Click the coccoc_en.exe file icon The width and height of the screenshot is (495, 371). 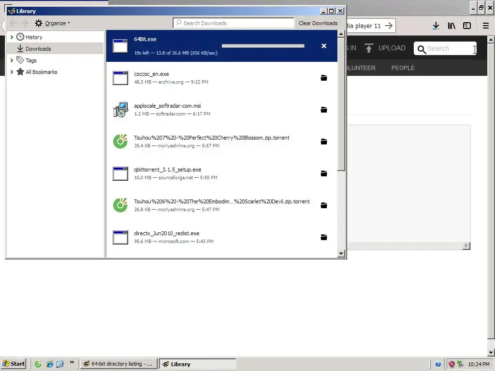(120, 78)
